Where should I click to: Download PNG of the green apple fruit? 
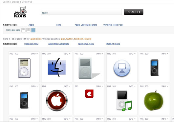point(141,86)
